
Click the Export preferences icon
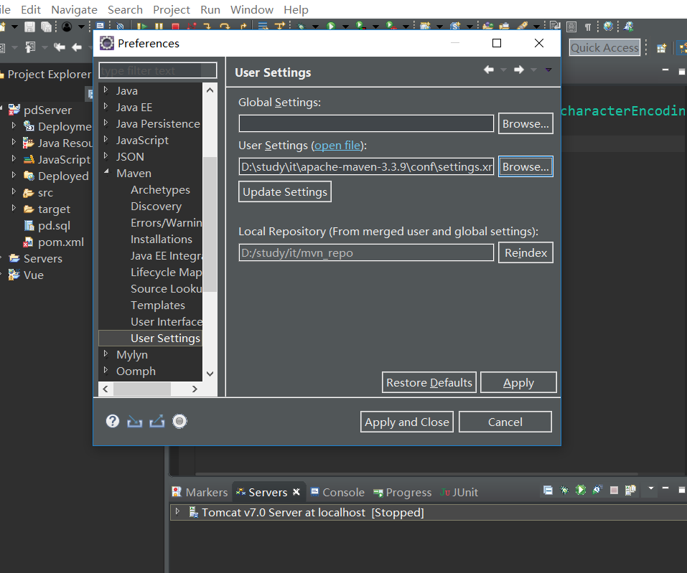click(x=156, y=421)
